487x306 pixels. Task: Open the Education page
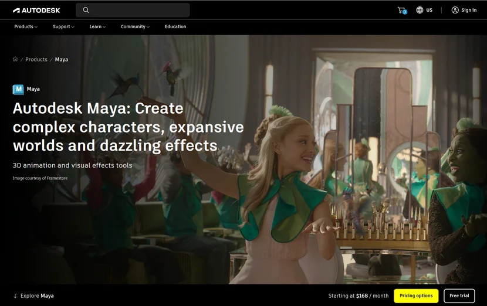[175, 27]
